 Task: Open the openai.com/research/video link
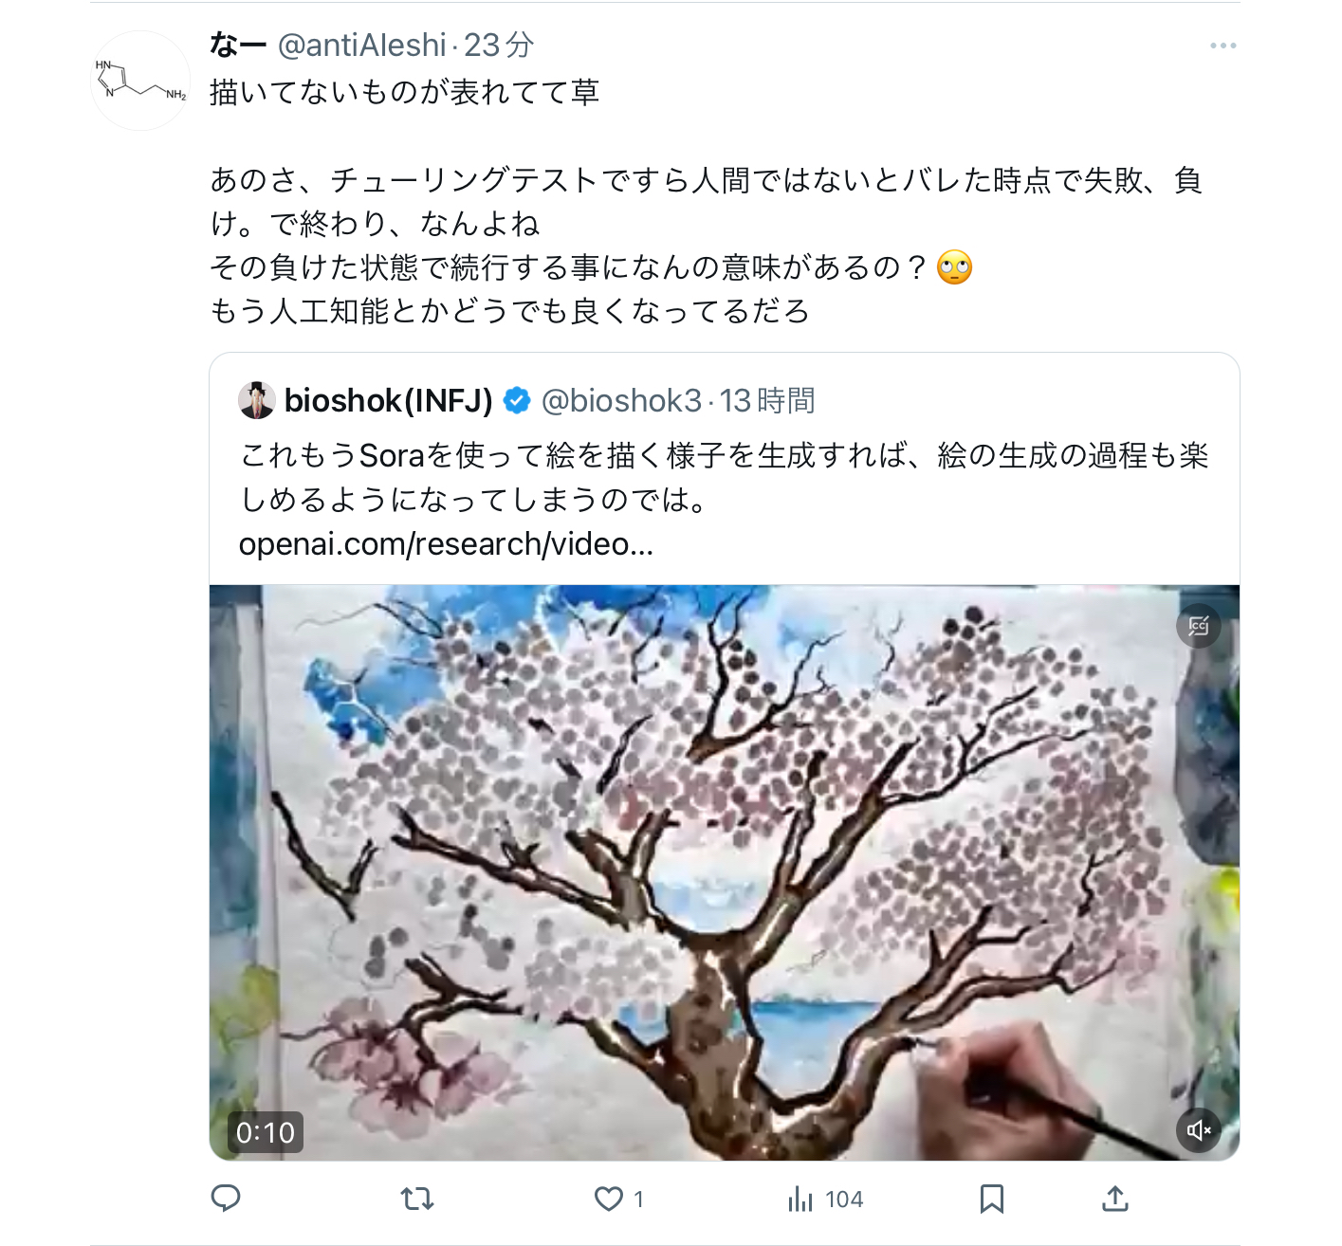pos(446,544)
